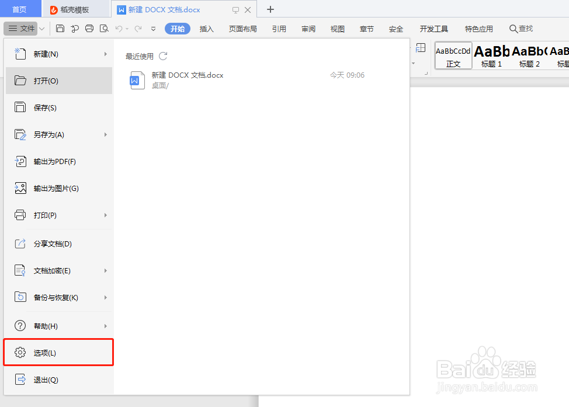The width and height of the screenshot is (569, 407).
Task: Click the Open folder icon
Action: tap(20, 81)
